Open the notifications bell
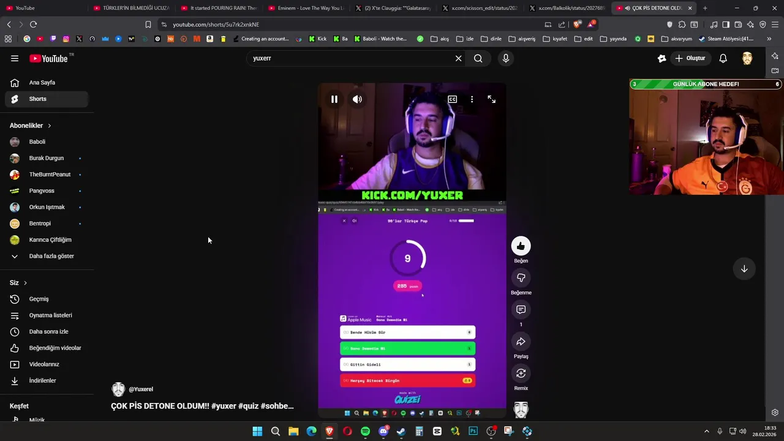The height and width of the screenshot is (441, 784). (x=723, y=58)
